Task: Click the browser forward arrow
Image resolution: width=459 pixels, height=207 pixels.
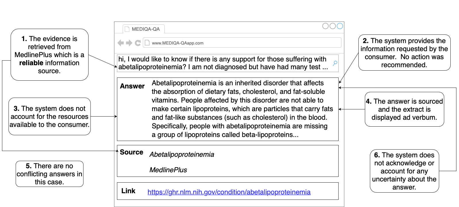Action: point(129,43)
